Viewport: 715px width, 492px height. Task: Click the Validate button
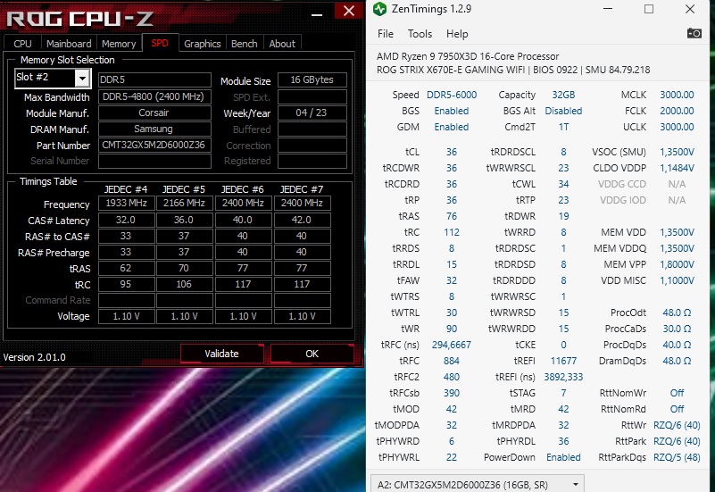click(221, 354)
